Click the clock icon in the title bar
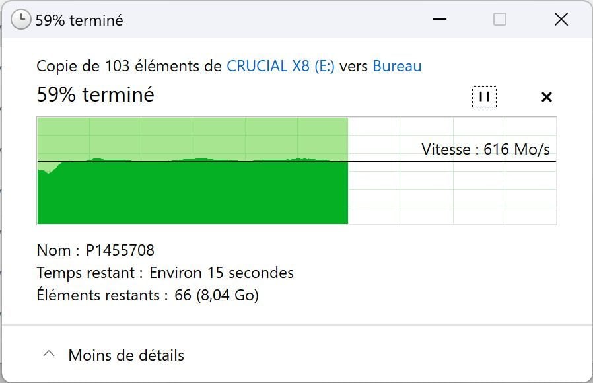 click(x=20, y=20)
